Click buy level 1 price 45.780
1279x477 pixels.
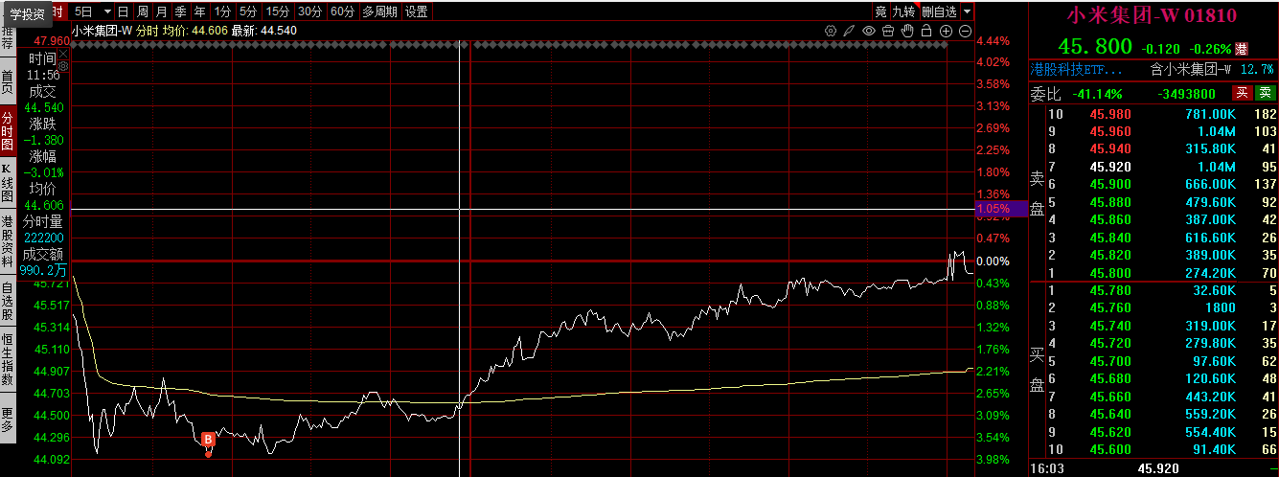[x=1109, y=290]
